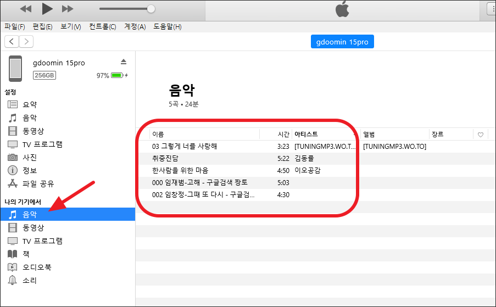Click the heart love column header

point(481,135)
